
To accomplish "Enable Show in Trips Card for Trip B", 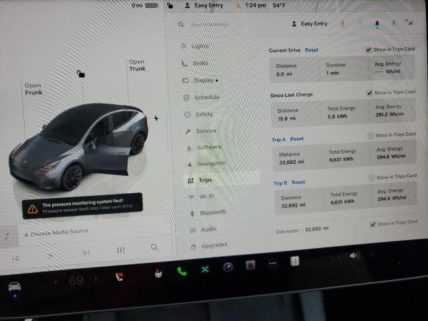I will tap(372, 179).
